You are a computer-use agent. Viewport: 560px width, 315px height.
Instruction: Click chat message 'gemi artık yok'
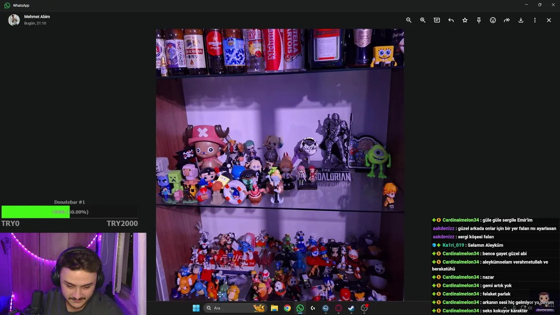pos(497,286)
